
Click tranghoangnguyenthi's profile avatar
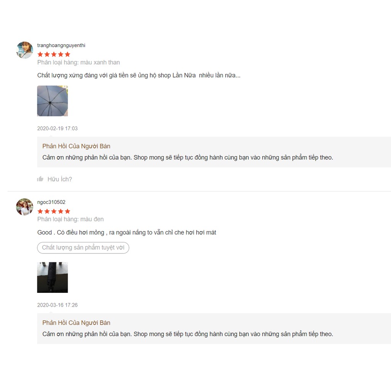pyautogui.click(x=25, y=50)
